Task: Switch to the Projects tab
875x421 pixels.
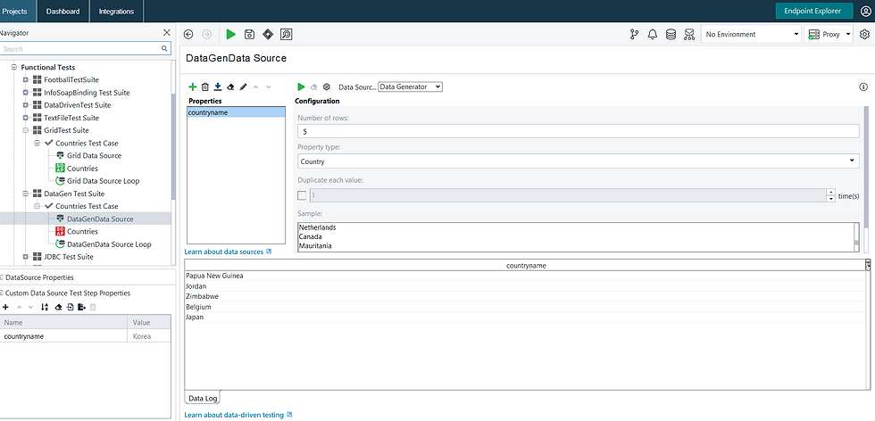Action: 17,12
